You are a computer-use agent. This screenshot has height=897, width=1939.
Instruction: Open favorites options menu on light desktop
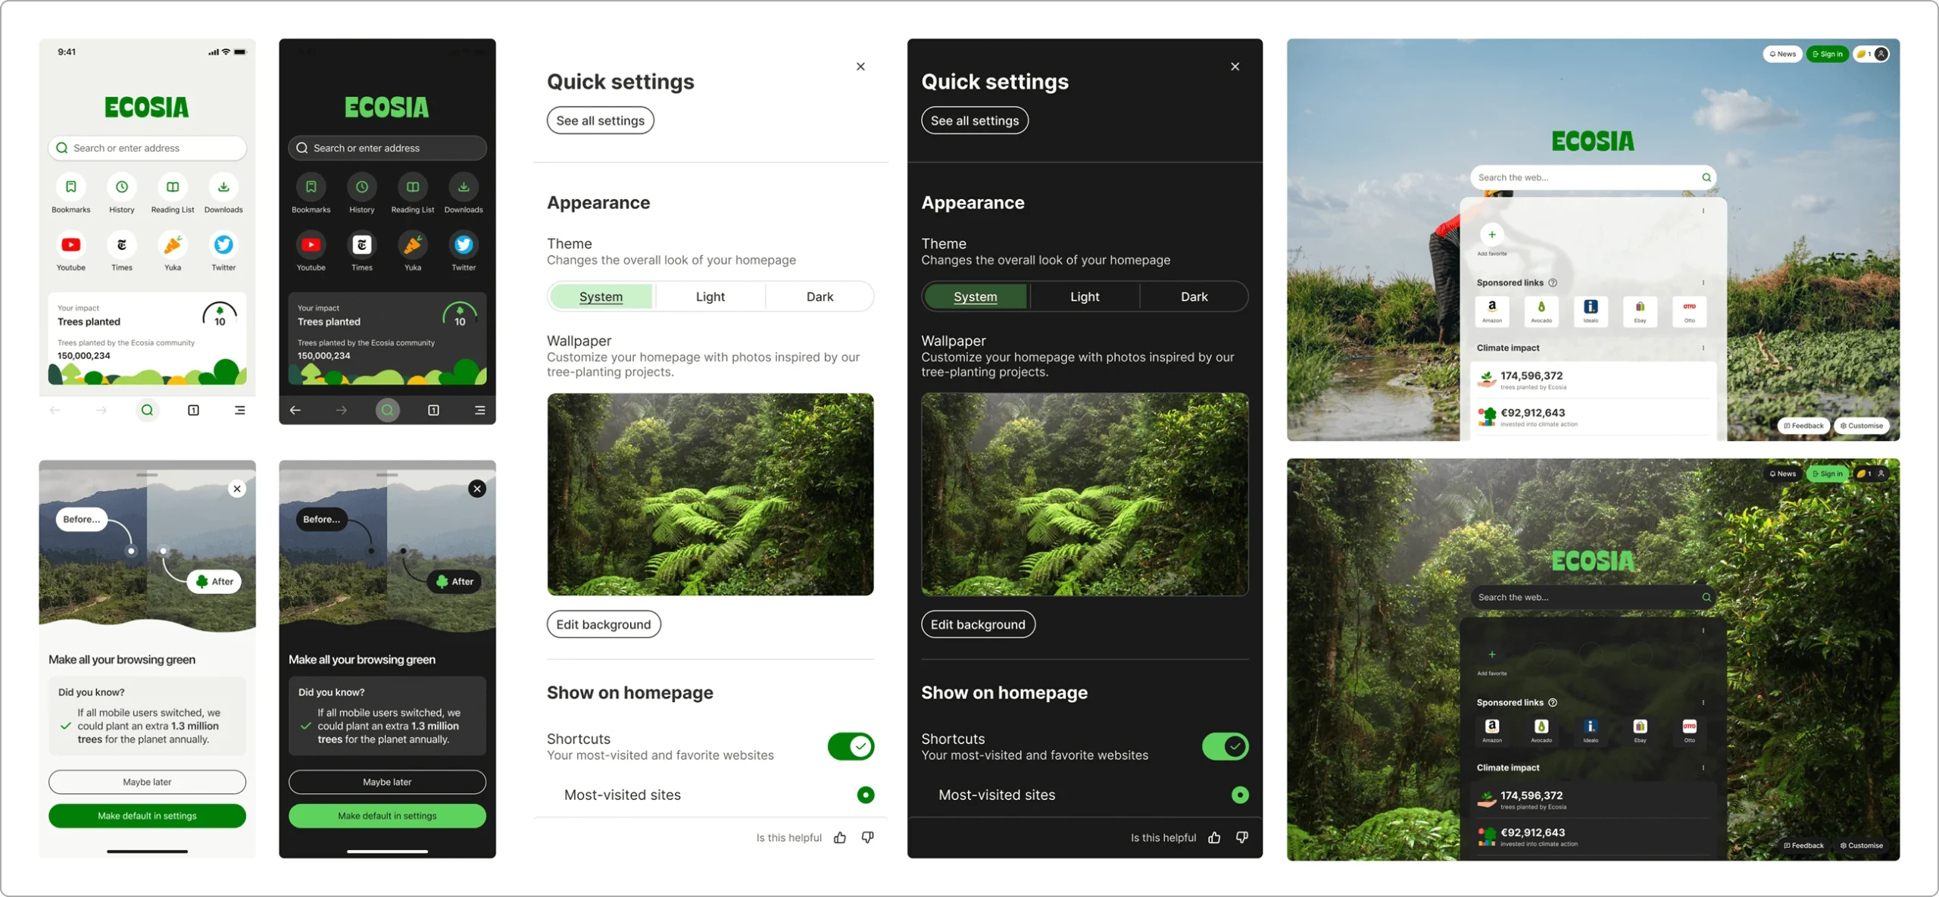(1703, 211)
